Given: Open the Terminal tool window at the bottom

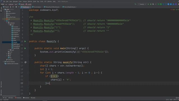Looking at the screenshot, I should (26, 98).
